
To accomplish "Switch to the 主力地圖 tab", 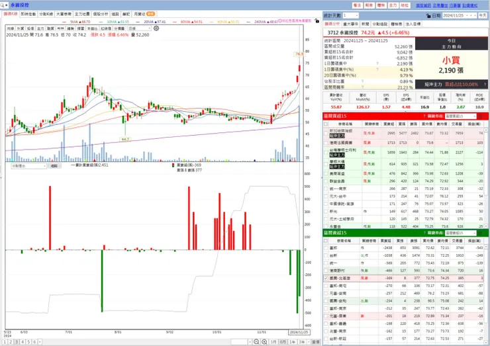I will point(82,14).
